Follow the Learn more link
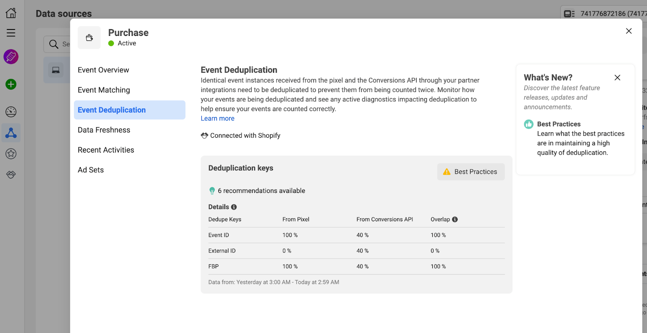 pos(218,118)
